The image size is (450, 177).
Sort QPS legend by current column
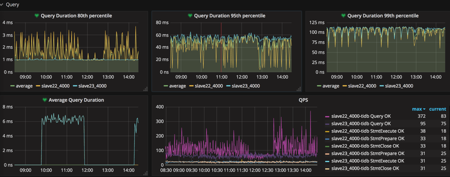tap(438, 109)
